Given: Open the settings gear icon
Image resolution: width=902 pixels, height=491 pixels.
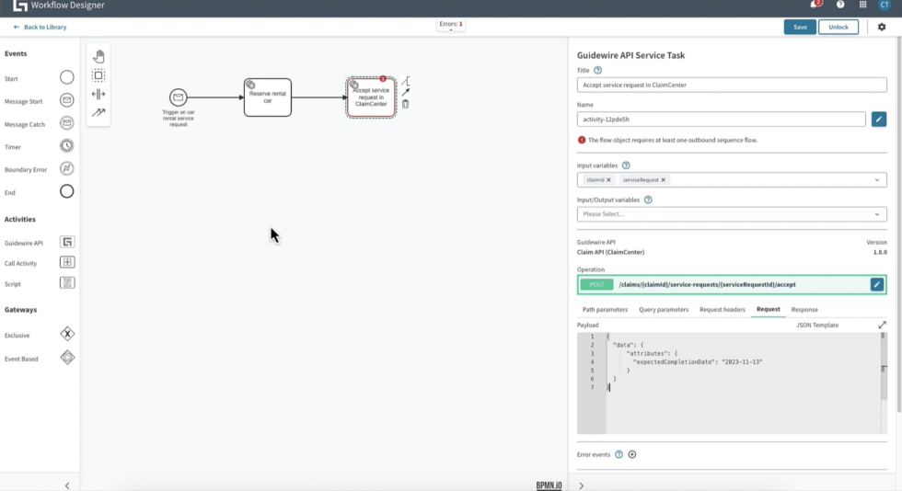Looking at the screenshot, I should [882, 27].
